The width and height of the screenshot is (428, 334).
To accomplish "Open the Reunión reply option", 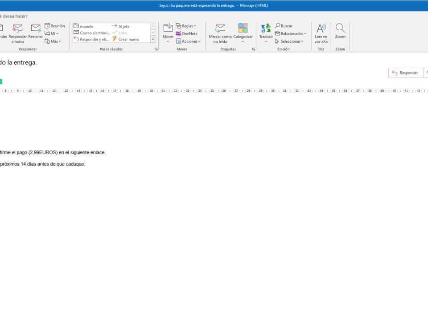I will (55, 26).
